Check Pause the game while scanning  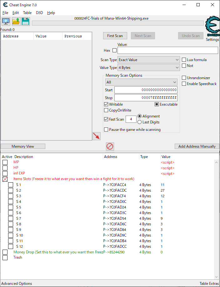[x=106, y=130]
